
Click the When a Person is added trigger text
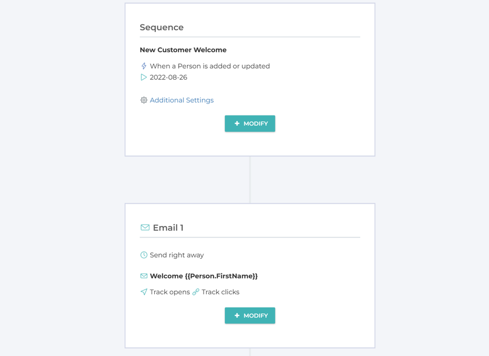pos(209,66)
